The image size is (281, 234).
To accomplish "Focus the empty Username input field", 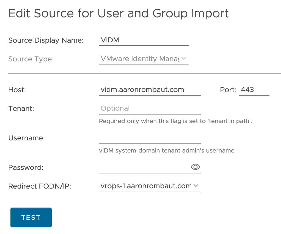I will [x=149, y=138].
